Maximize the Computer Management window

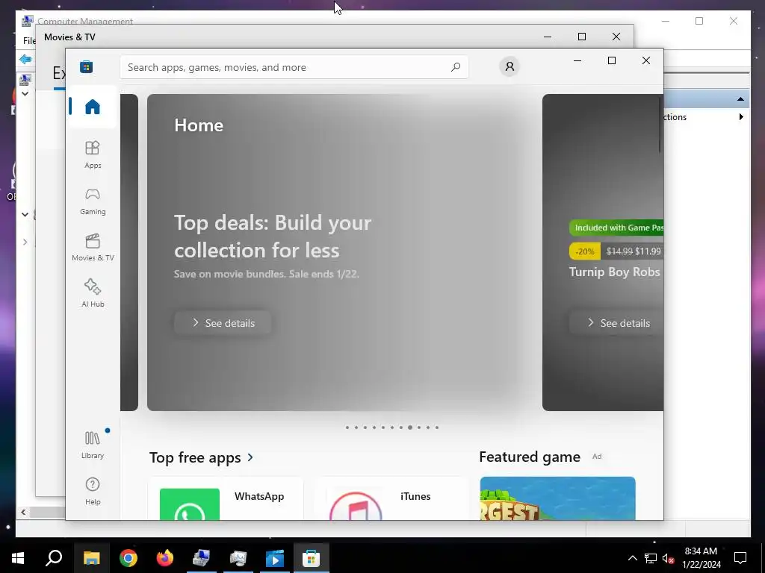[x=699, y=21]
